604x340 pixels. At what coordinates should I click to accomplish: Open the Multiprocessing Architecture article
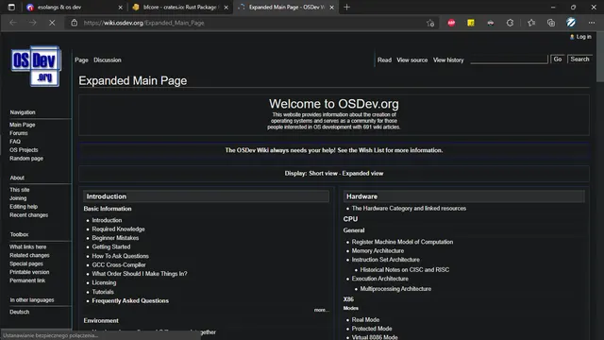click(x=395, y=289)
